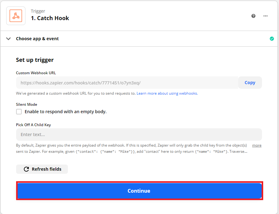Image resolution: width=279 pixels, height=214 pixels.
Task: Open Learn more about using webhooks link
Action: pos(167,93)
